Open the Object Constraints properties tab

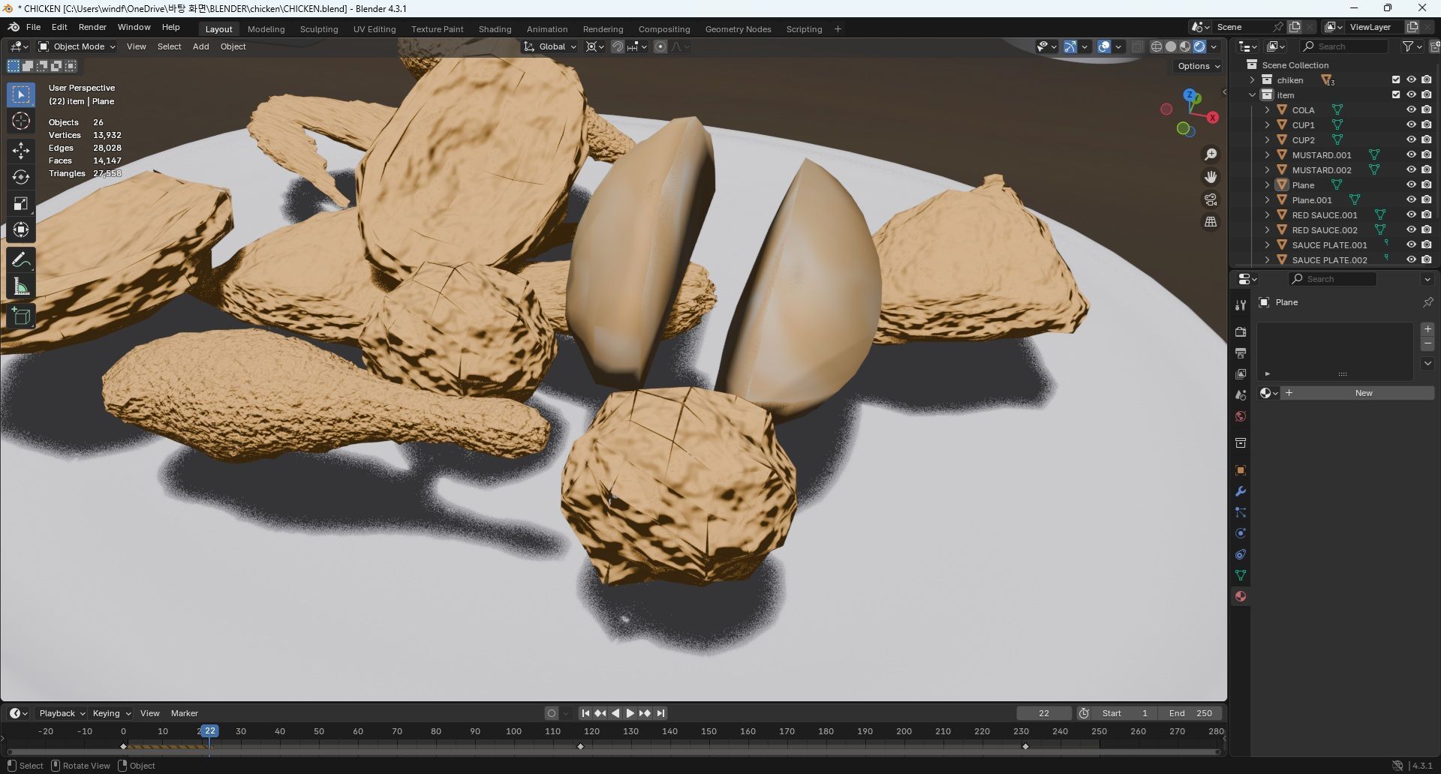1241,554
